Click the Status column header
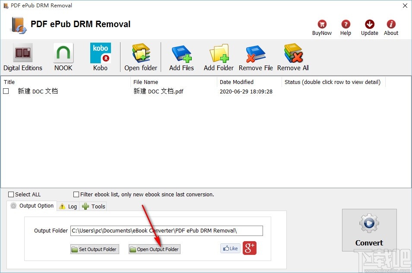The width and height of the screenshot is (412, 273). coord(333,82)
